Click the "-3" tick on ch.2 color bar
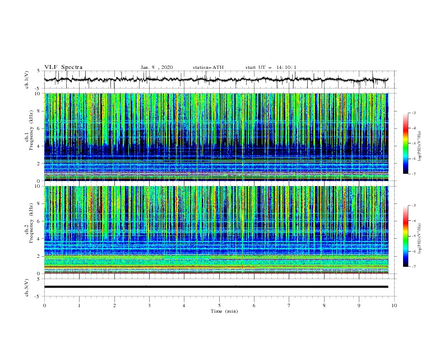This screenshot has width=444, height=343. tap(413, 206)
